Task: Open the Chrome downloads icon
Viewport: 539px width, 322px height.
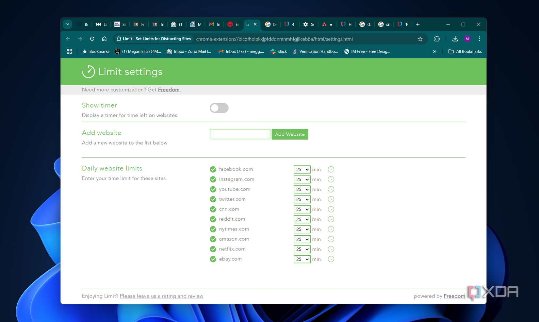Action: pos(455,39)
